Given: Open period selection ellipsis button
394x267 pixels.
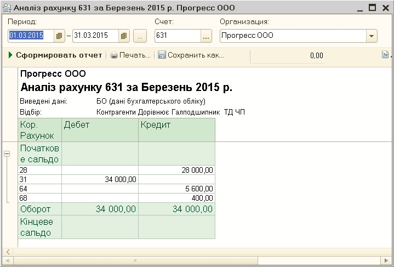Looking at the screenshot, I should 140,36.
